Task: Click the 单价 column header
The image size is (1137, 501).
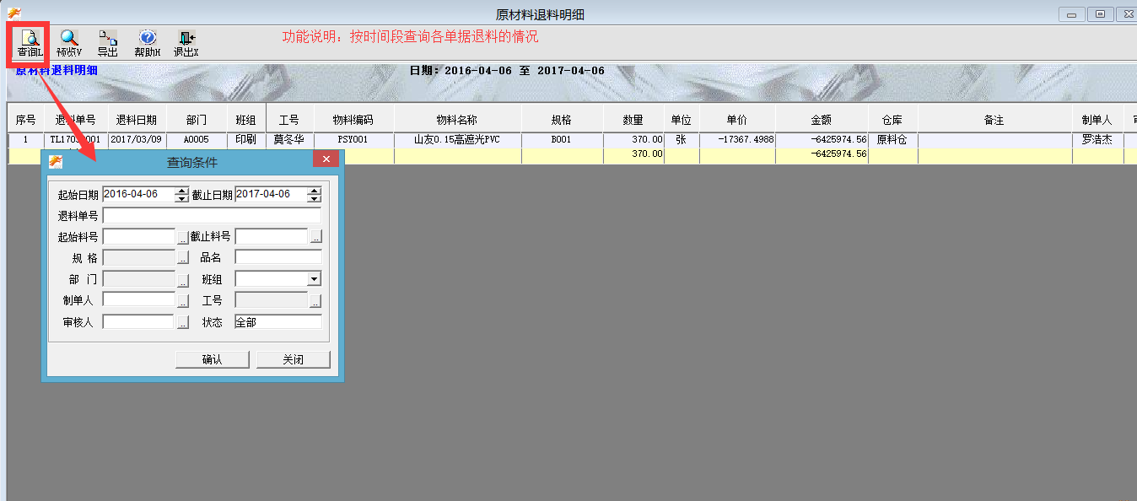Action: coord(737,121)
